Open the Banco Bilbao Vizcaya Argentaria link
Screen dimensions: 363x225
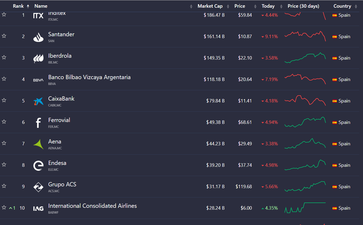click(89, 77)
